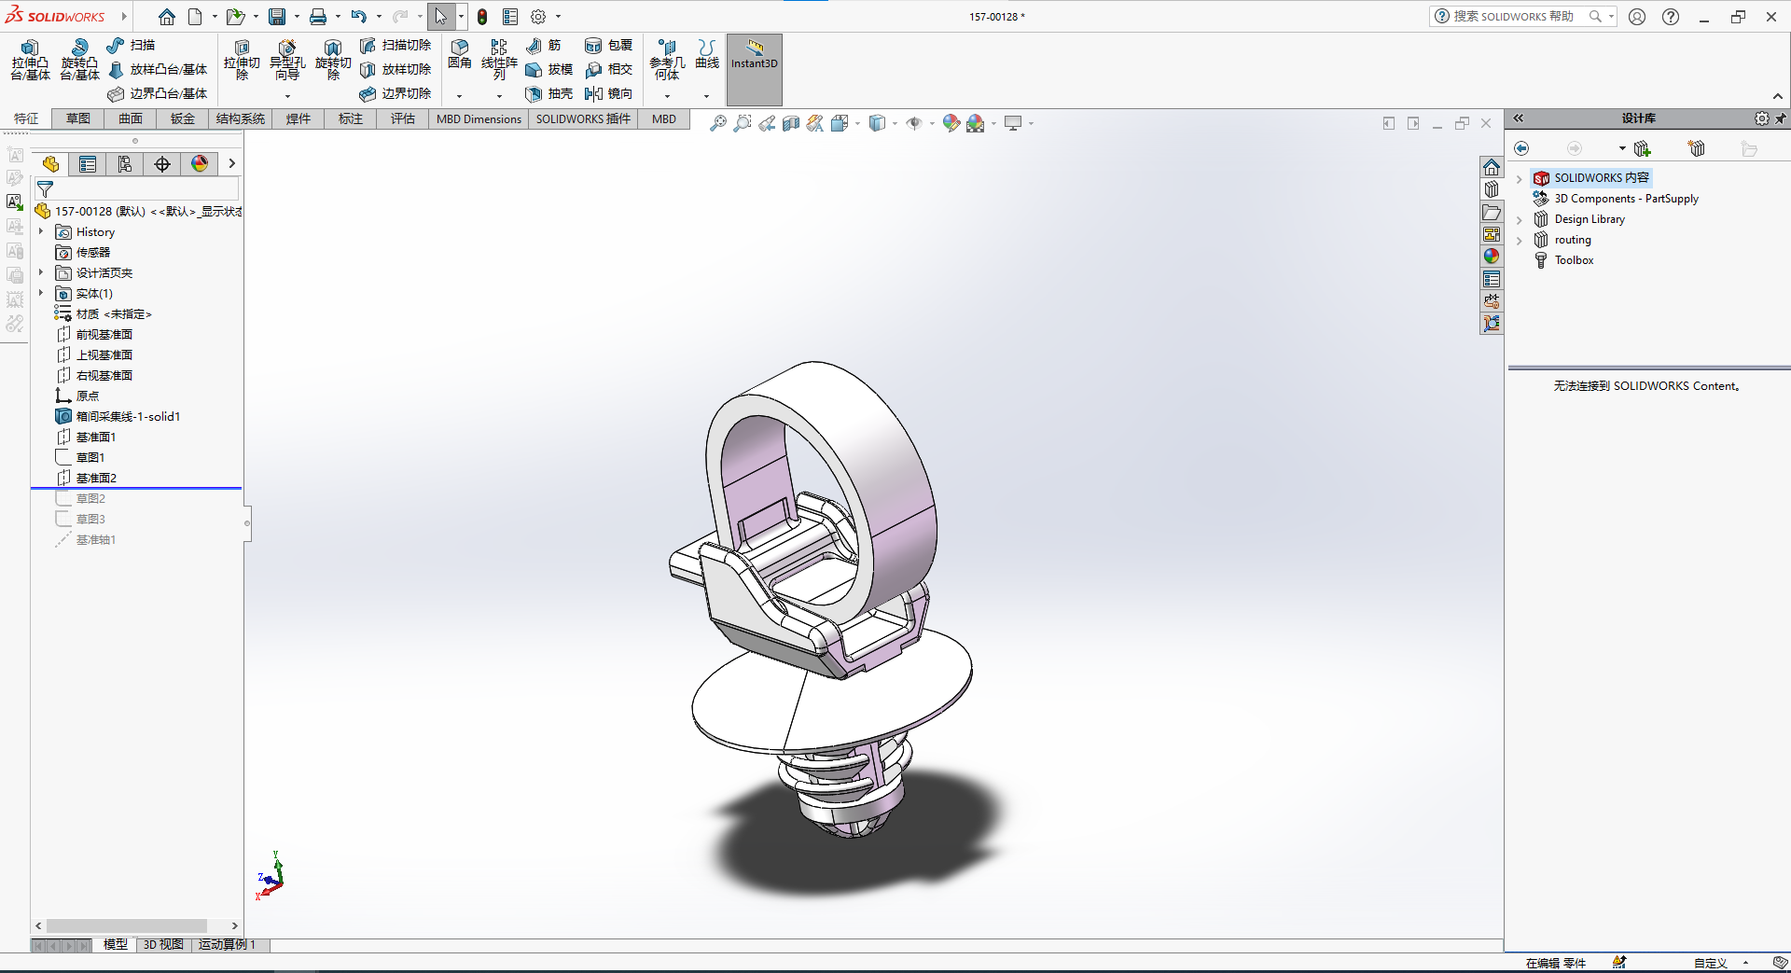Switch to the 3D 视图 bottom tab
This screenshot has height=973, width=1791.
[x=163, y=945]
